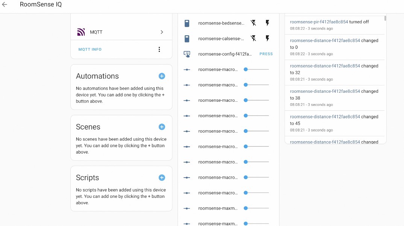Click the MQTT integration label

(96, 32)
